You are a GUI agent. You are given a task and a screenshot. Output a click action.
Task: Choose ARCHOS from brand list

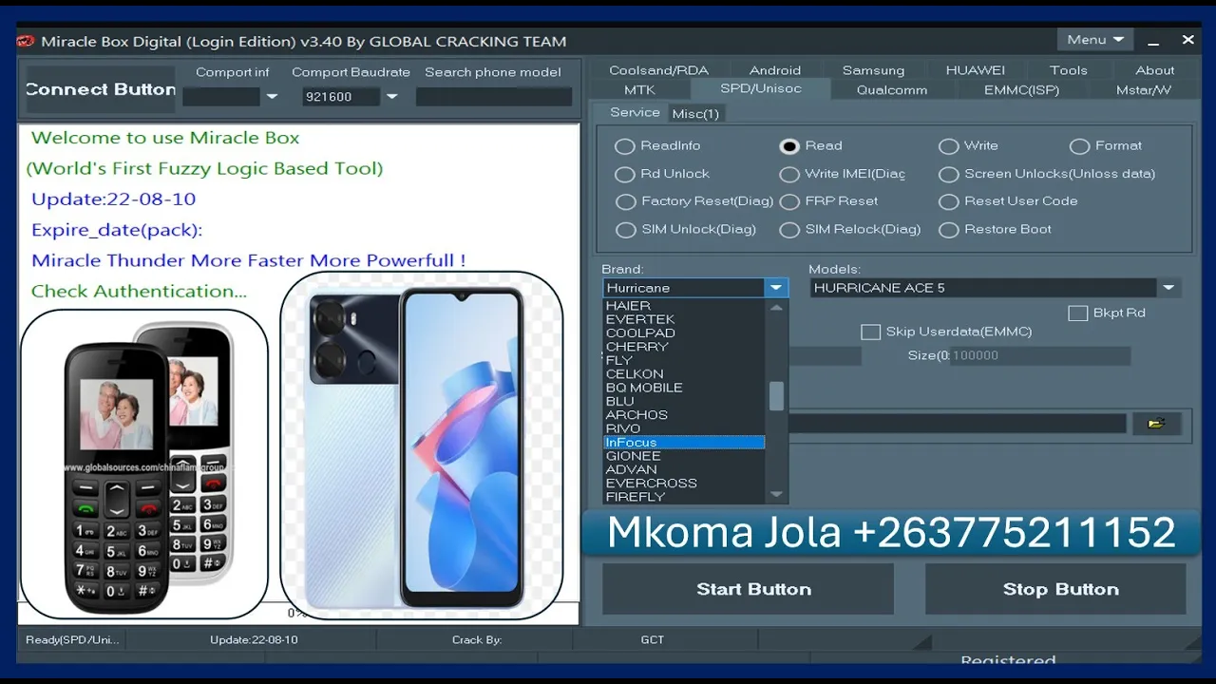click(684, 415)
